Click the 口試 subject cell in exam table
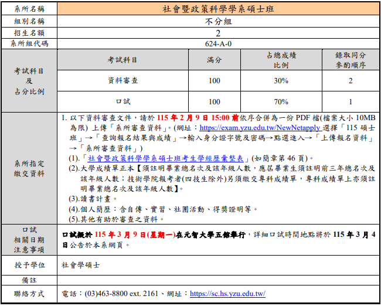 (x=123, y=101)
